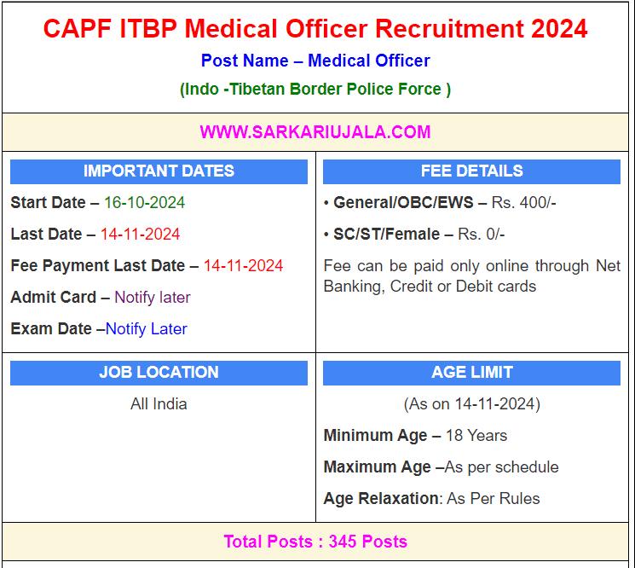Viewport: 635px width, 568px height.
Task: Click the Total Posts : 345 Posts banner
Action: point(315,542)
